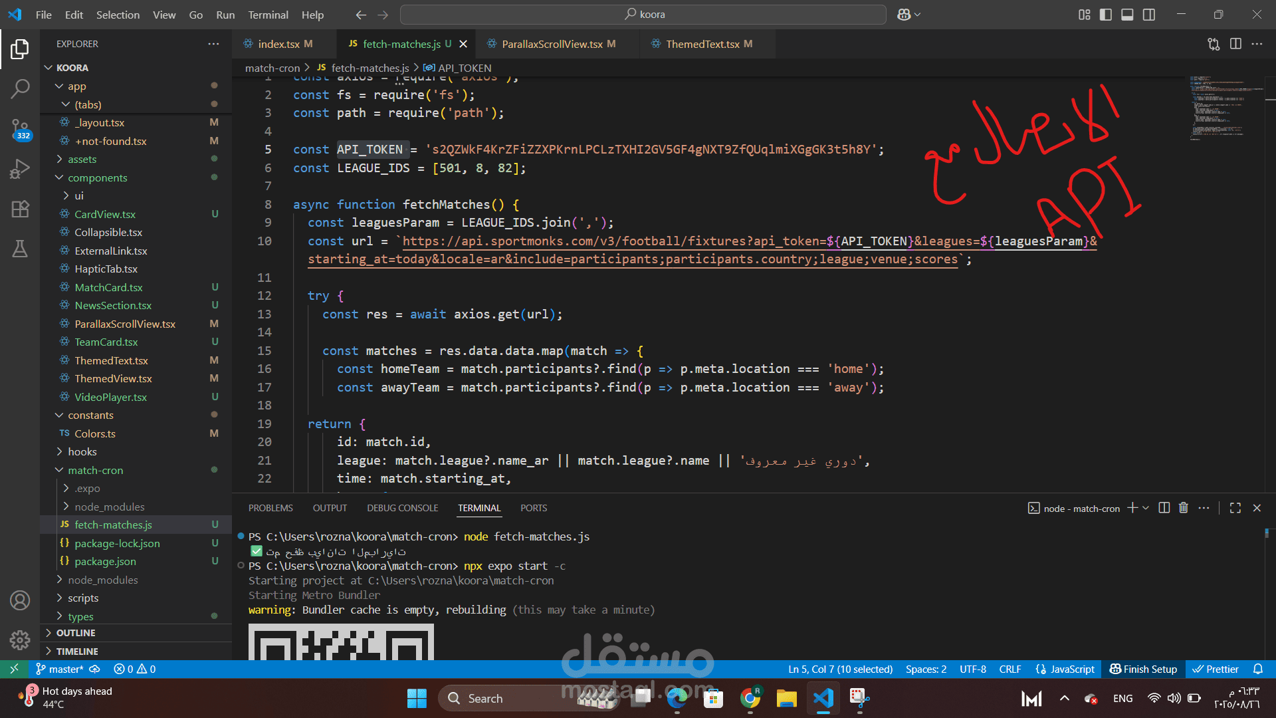Split the terminal panel

(x=1164, y=508)
